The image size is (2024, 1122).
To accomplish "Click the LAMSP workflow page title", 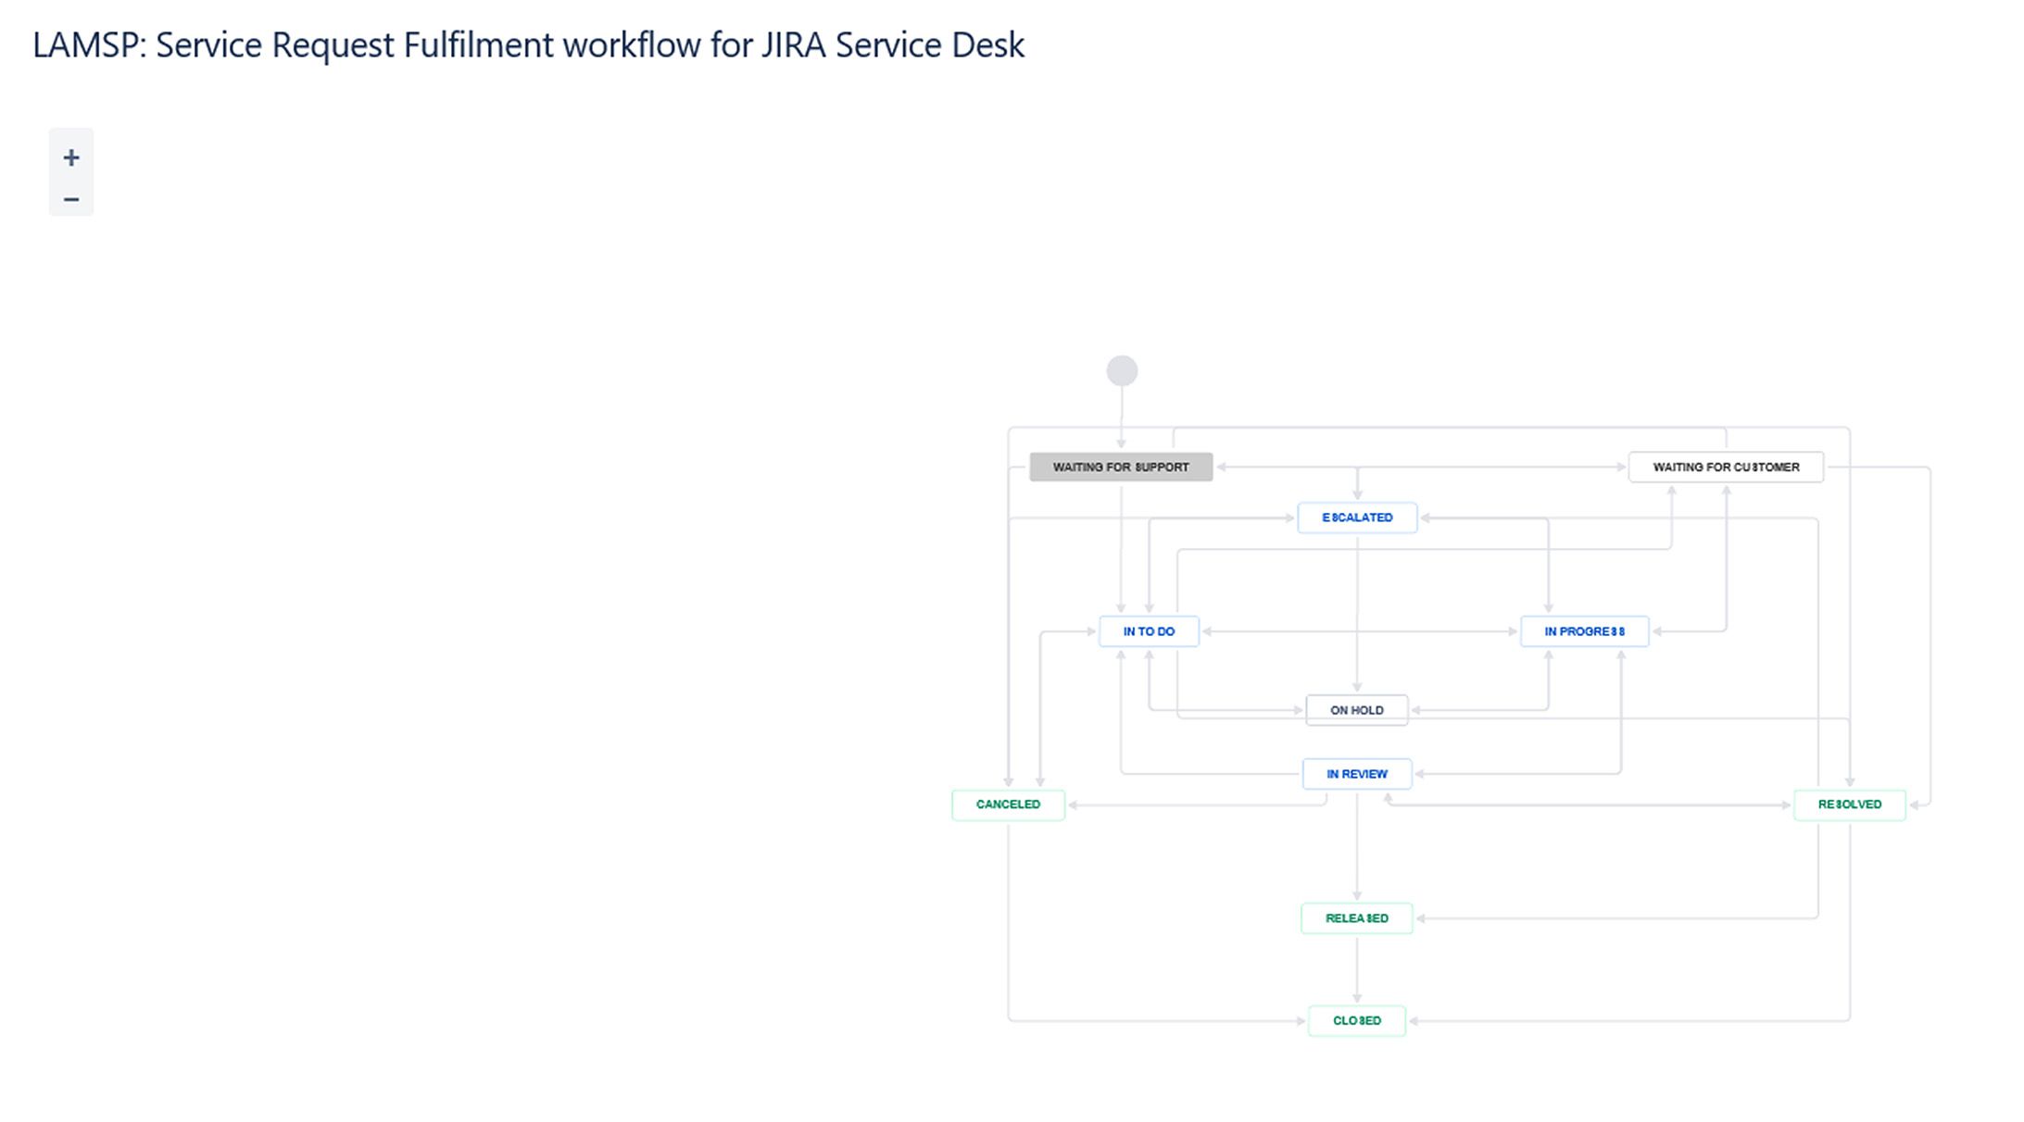I will click(x=528, y=44).
